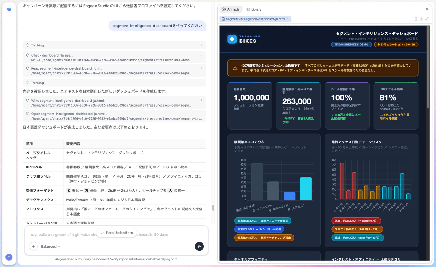This screenshot has height=267, width=436.
Task: Click the app logo in left sidebar
Action: pos(9,10)
